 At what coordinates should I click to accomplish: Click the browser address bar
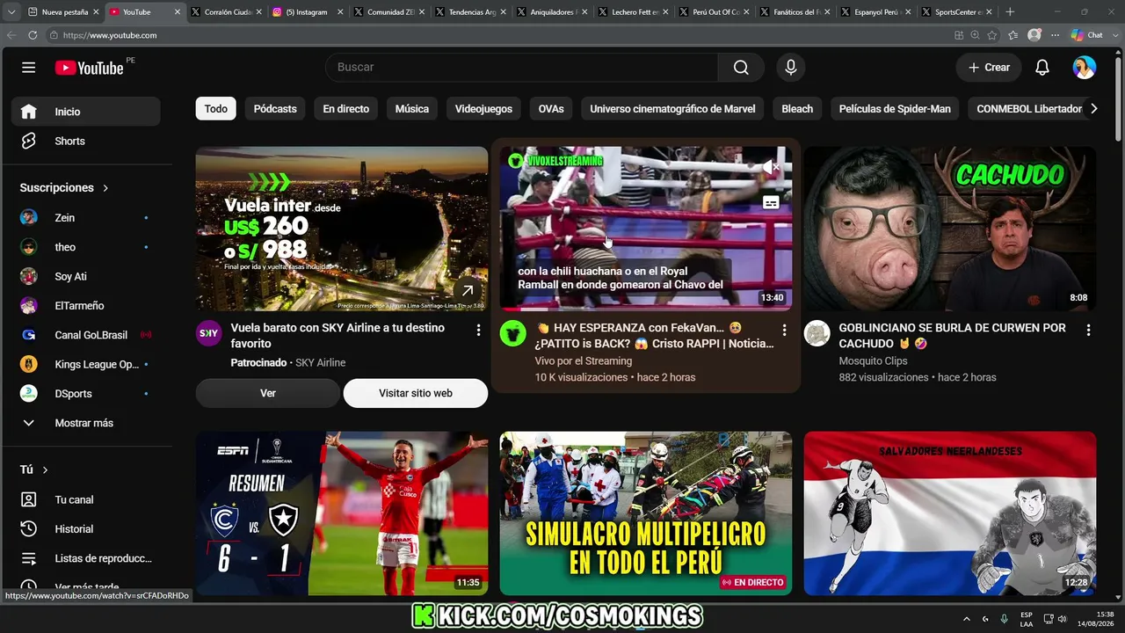(x=497, y=35)
